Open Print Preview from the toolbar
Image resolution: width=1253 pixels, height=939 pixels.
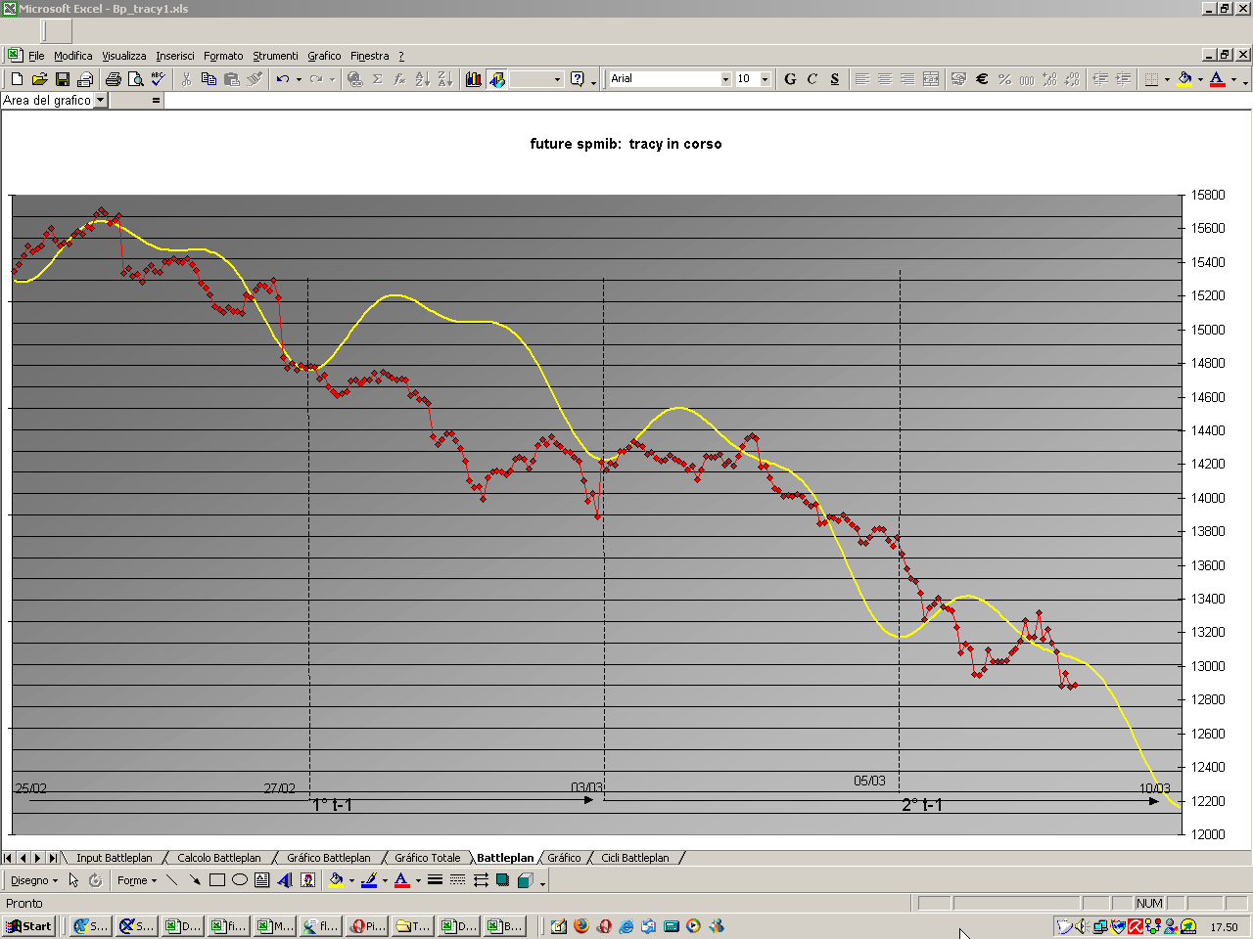pos(135,79)
